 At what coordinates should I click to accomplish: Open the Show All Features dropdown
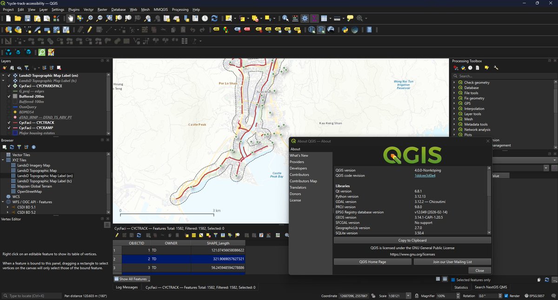pos(132,279)
